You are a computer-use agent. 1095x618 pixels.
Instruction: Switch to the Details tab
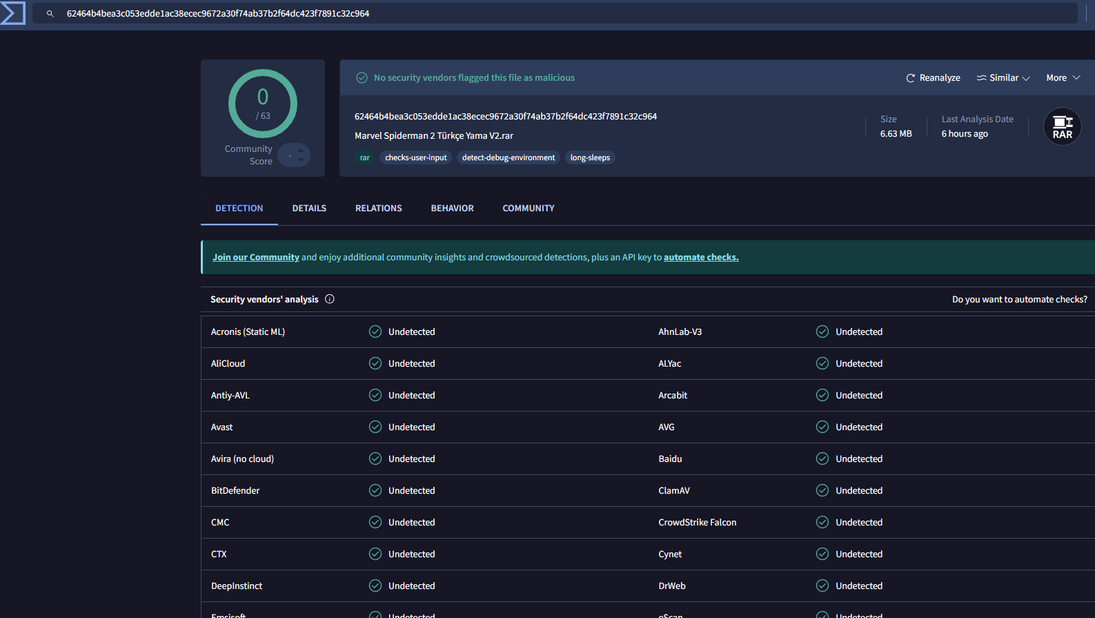309,208
